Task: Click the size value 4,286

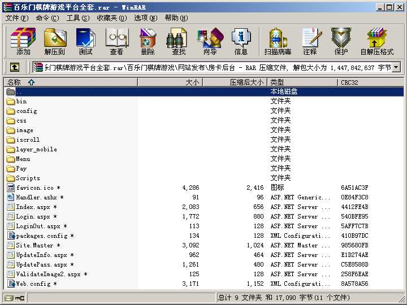Action: 190,188
